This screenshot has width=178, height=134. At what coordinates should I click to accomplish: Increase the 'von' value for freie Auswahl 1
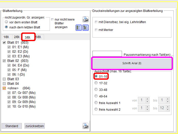[x=147, y=99]
